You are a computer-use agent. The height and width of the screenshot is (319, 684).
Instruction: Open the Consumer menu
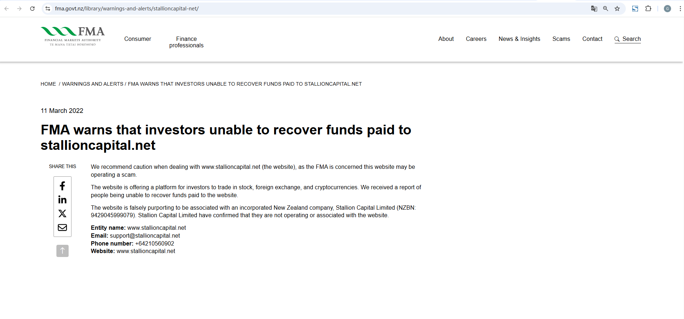(x=138, y=39)
